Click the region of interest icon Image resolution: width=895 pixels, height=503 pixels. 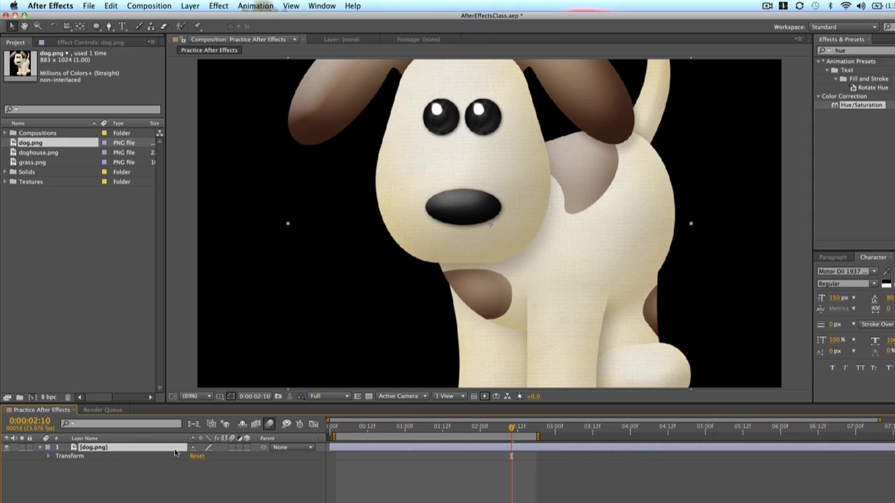click(358, 396)
